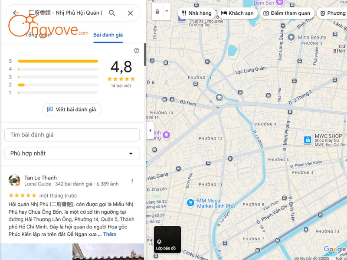Open Tan Le Thanh's profile avatar
Viewport: 347px width, 260px height.
[x=14, y=180]
